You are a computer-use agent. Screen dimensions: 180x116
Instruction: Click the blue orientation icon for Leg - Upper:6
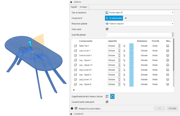131,84
